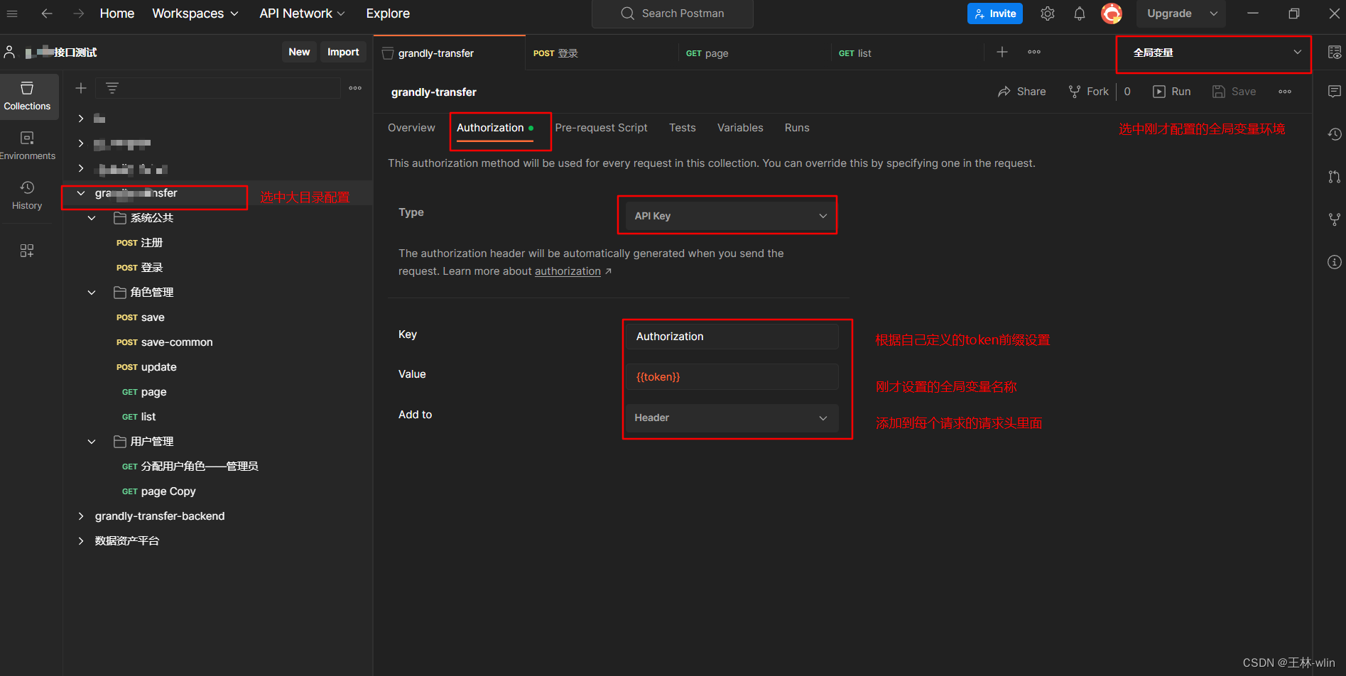This screenshot has height=676, width=1346.
Task: Select the POST 注册 request
Action: [x=140, y=243]
